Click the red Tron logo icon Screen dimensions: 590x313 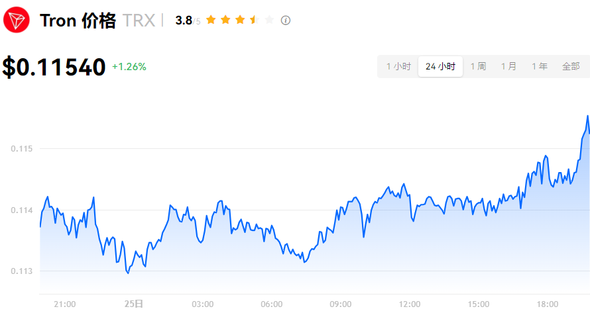point(17,20)
